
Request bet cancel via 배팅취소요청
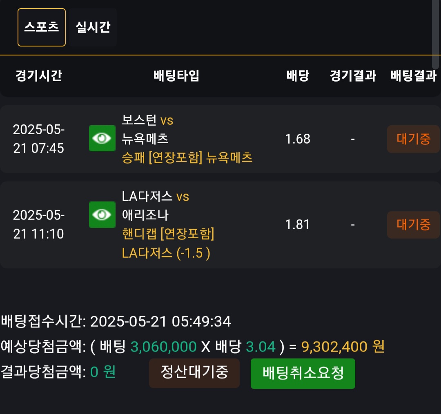coord(303,373)
